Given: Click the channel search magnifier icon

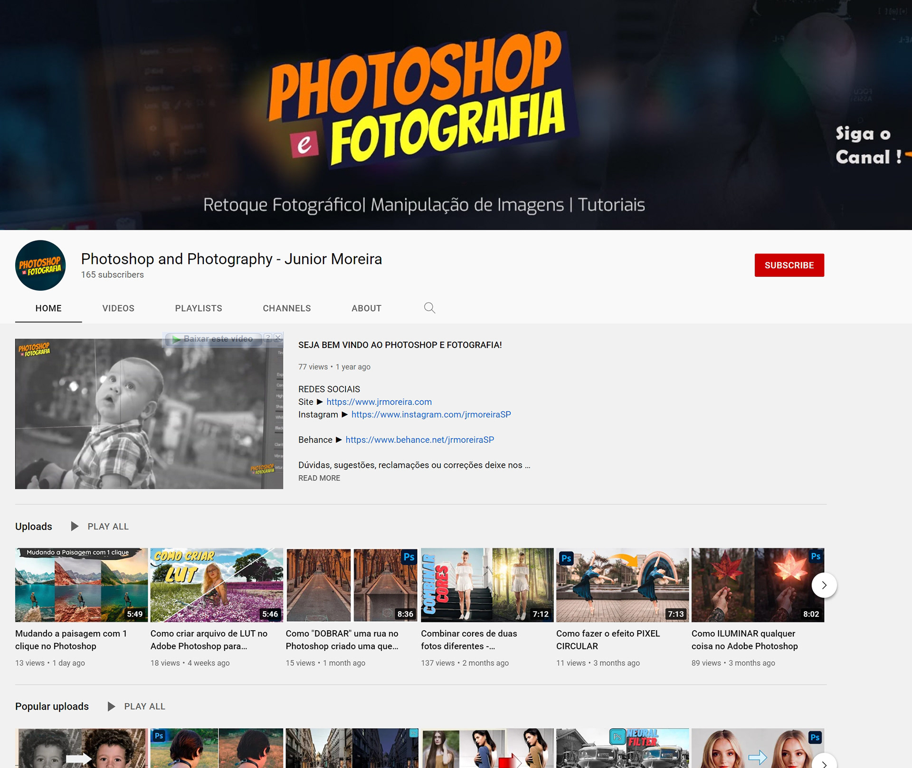Looking at the screenshot, I should point(429,308).
